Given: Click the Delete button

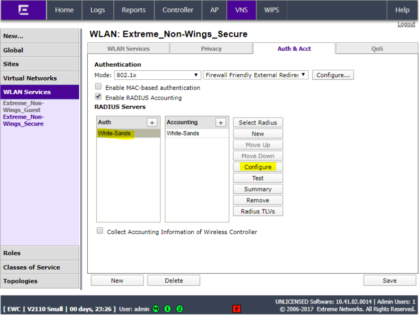Looking at the screenshot, I should click(174, 281).
